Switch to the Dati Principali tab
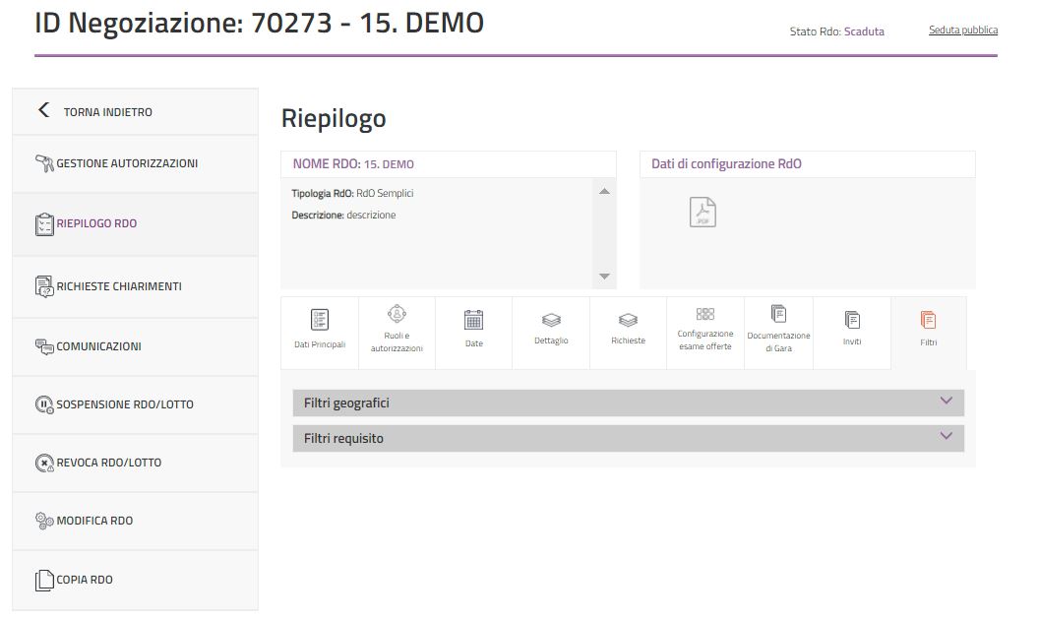This screenshot has height=619, width=1039. 320,332
